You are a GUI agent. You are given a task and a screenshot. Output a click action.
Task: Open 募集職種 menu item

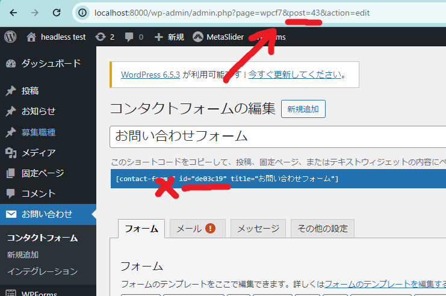pyautogui.click(x=39, y=132)
